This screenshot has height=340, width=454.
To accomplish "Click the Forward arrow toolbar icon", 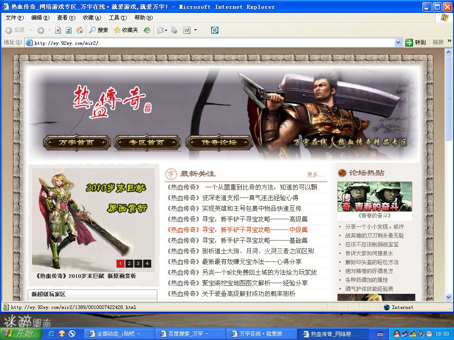I will [40, 30].
